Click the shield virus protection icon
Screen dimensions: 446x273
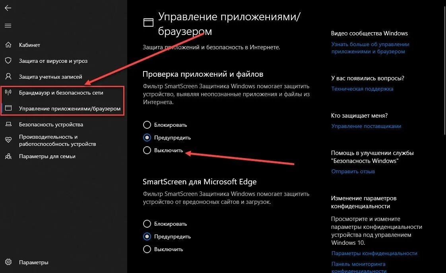[x=8, y=61]
